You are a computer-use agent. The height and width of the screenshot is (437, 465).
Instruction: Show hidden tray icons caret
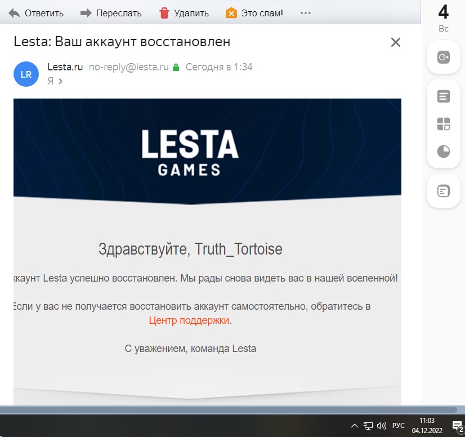coord(354,426)
